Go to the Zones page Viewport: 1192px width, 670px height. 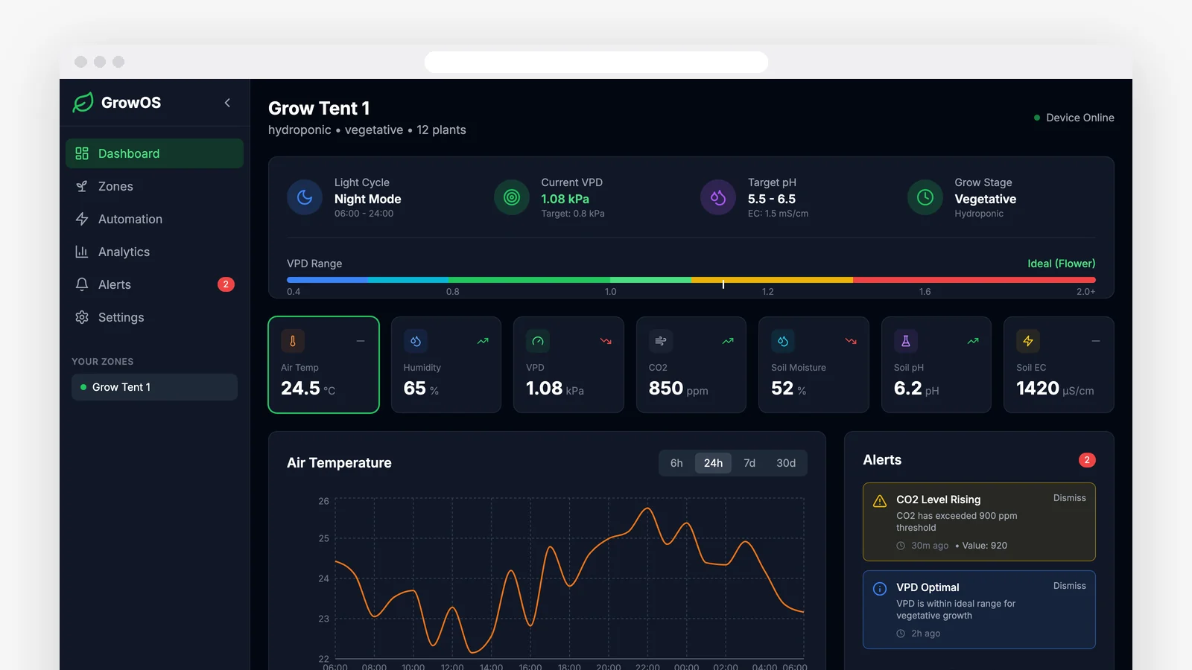[x=154, y=186]
